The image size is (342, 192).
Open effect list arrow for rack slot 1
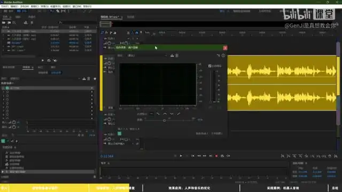[x=92, y=88]
